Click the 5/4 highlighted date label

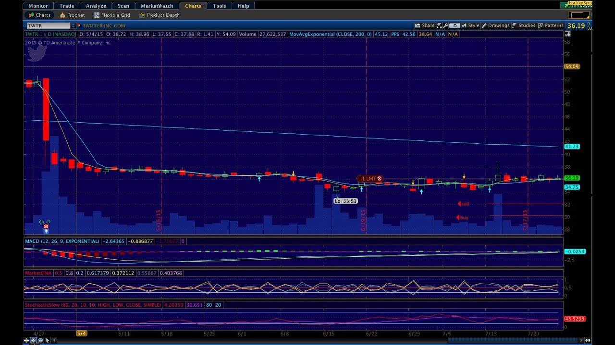coord(82,333)
